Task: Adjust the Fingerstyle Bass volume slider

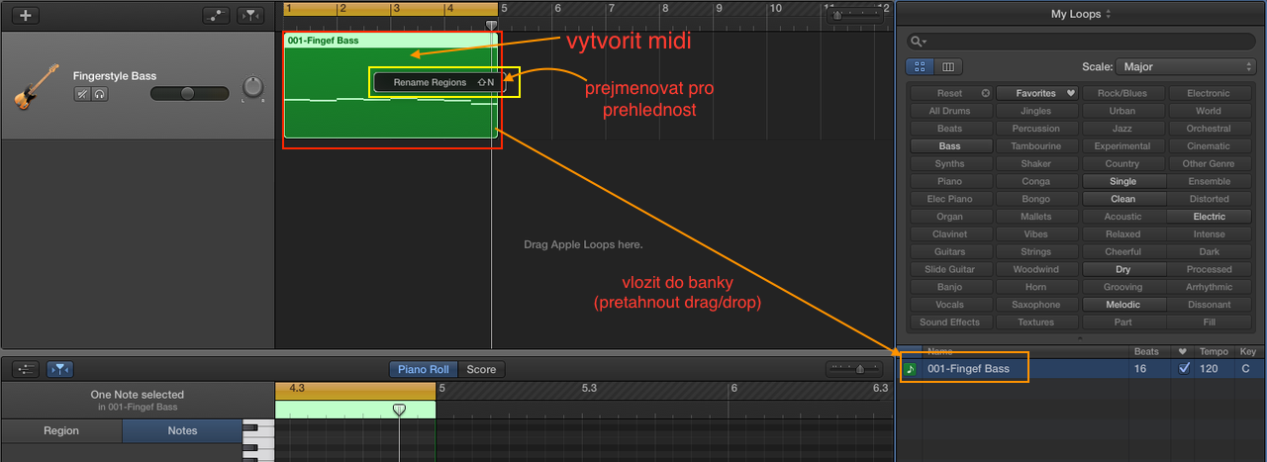Action: click(188, 93)
